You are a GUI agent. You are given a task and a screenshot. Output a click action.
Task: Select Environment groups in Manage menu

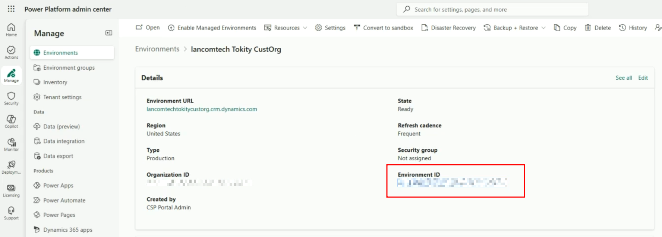coord(69,68)
